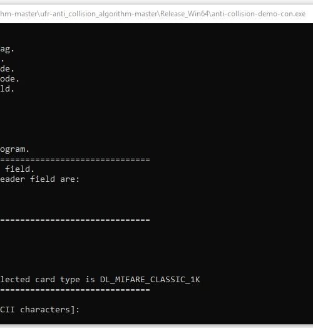
Task: Click the console line ending in "ld."
Action: point(7,88)
